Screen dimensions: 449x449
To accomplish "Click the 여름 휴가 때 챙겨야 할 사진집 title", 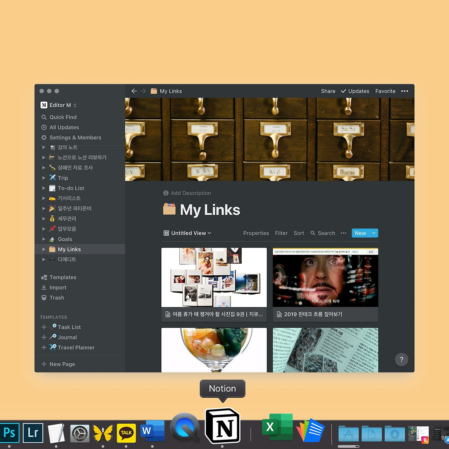I will [x=217, y=314].
